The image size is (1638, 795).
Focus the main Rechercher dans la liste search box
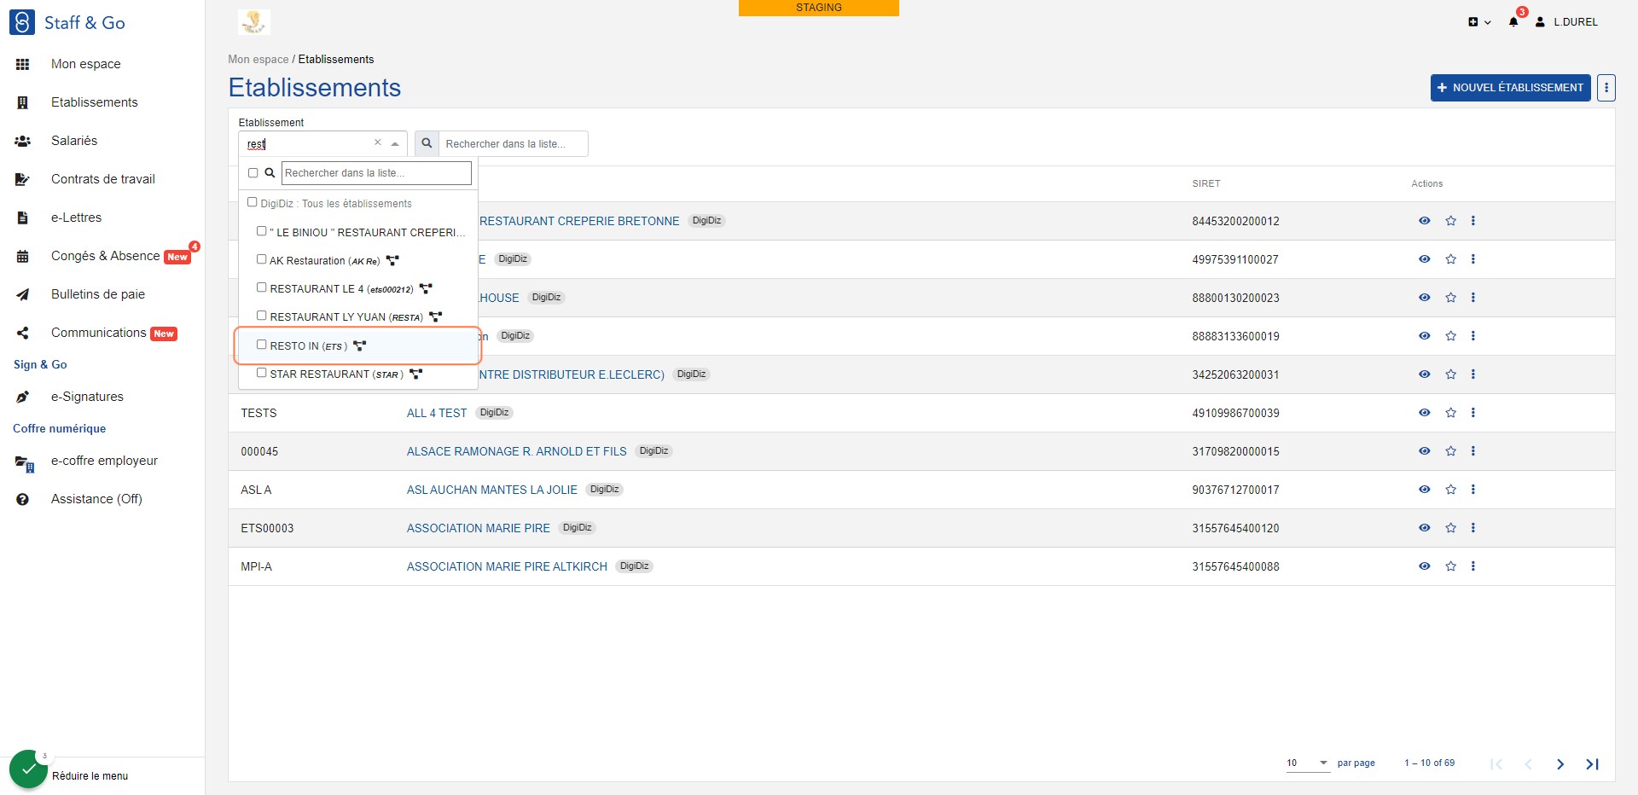pos(514,144)
